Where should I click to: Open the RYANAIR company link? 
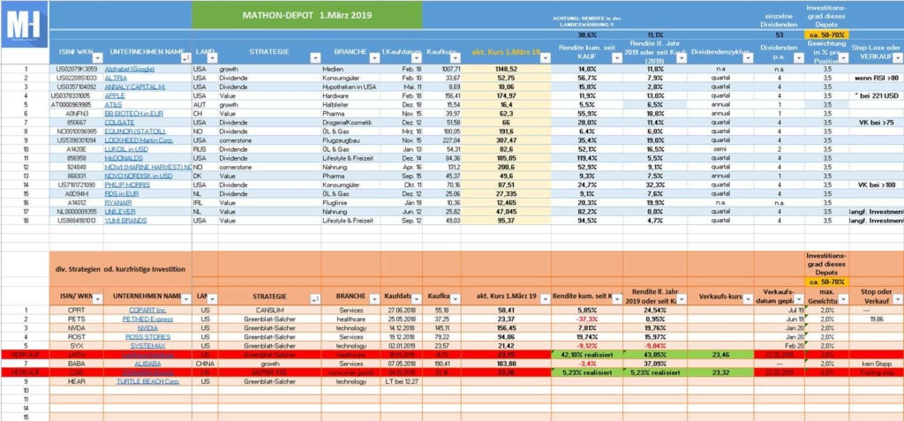coord(119,203)
